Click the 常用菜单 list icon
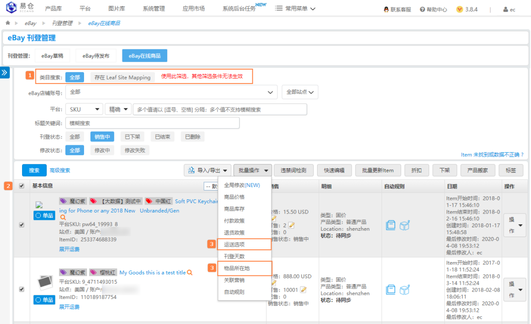This screenshot has height=324, width=531. point(279,8)
